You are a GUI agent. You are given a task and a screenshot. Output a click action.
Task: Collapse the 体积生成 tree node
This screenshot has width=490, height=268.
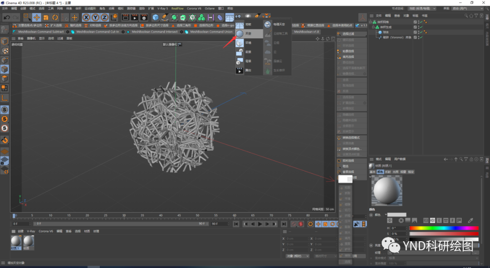(x=373, y=27)
